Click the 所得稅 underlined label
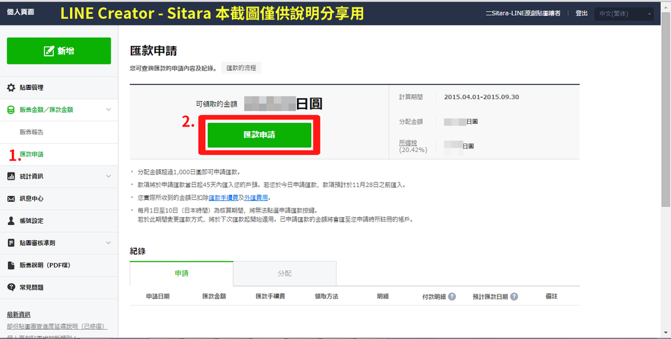The image size is (671, 339). coord(408,143)
